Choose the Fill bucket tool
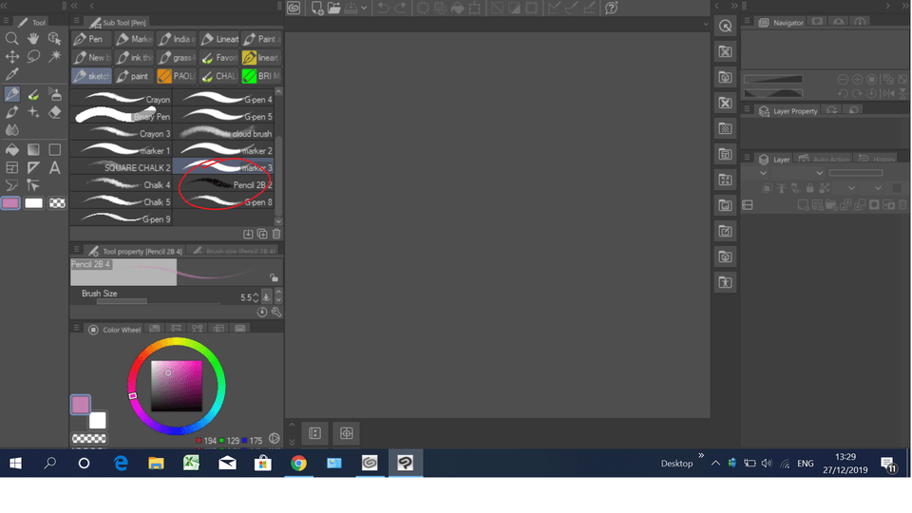 [12, 149]
